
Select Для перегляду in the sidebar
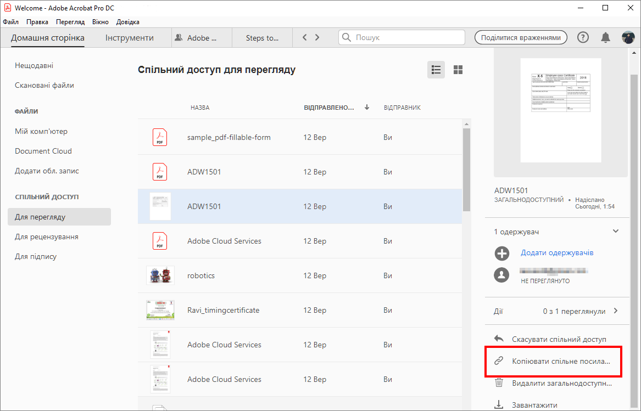59,217
